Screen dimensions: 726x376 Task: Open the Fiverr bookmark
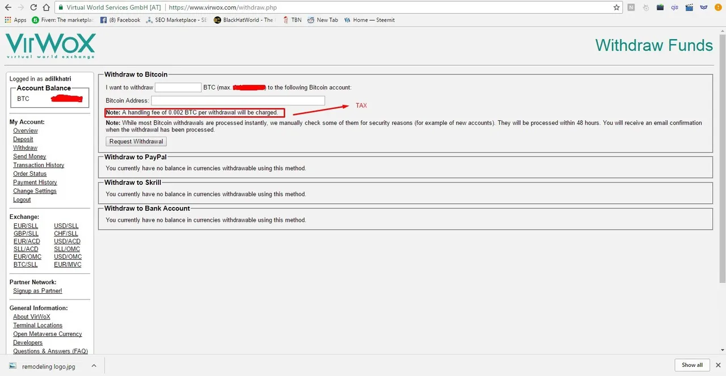point(63,20)
